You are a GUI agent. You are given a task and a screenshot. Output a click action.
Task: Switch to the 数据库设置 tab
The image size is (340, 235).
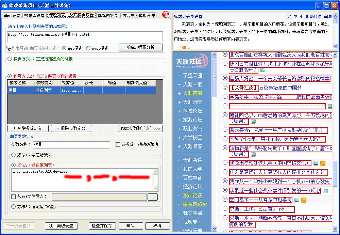click(34, 15)
